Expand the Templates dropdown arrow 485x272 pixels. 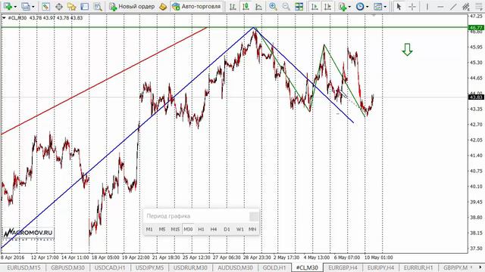pos(385,7)
